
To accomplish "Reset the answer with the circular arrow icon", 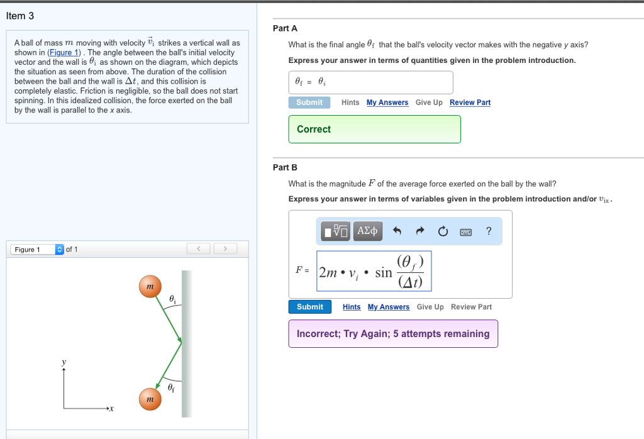I will [443, 231].
